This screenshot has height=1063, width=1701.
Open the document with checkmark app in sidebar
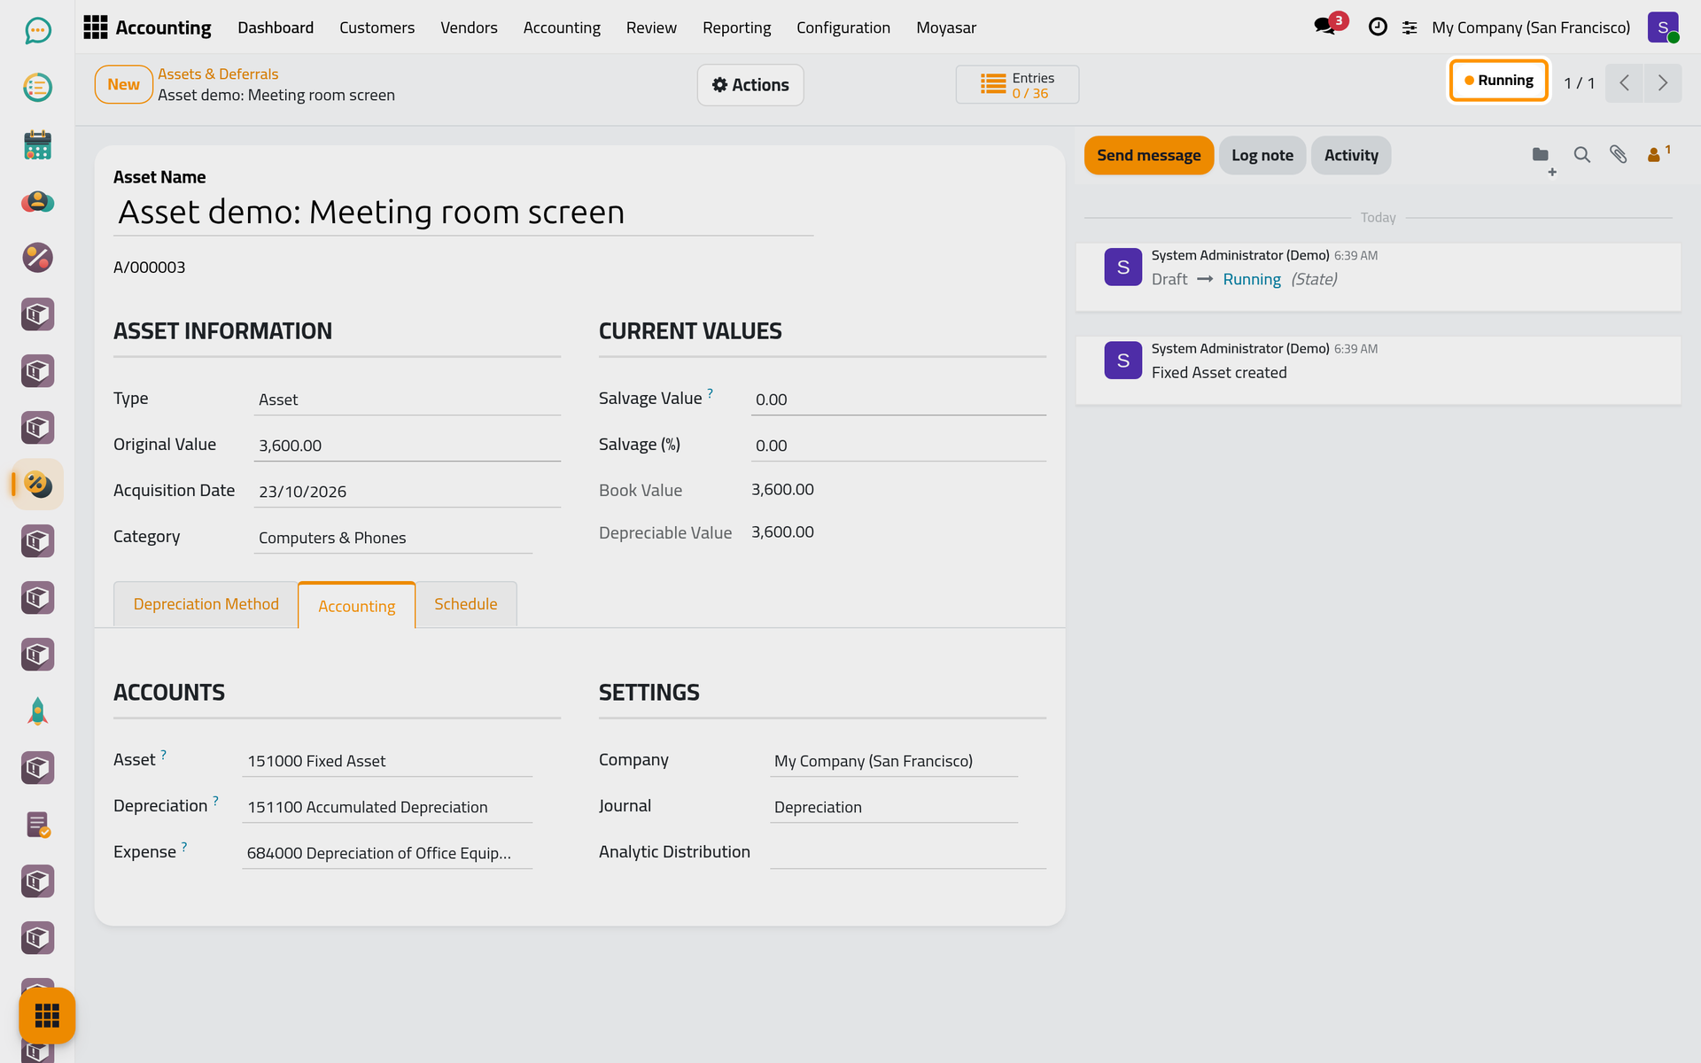(x=37, y=825)
